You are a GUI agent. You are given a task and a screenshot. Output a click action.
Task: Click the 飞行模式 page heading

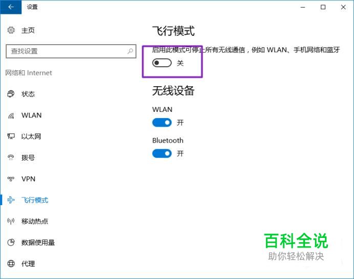tap(173, 31)
